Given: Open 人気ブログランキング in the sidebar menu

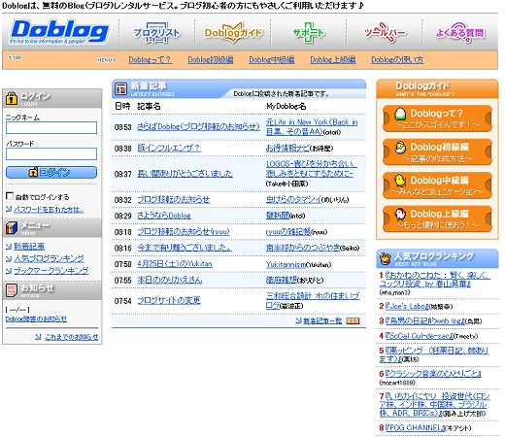Looking at the screenshot, I should pyautogui.click(x=49, y=258).
